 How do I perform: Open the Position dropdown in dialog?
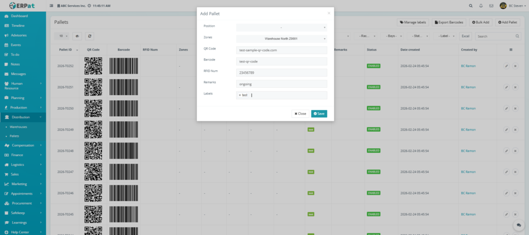[282, 27]
